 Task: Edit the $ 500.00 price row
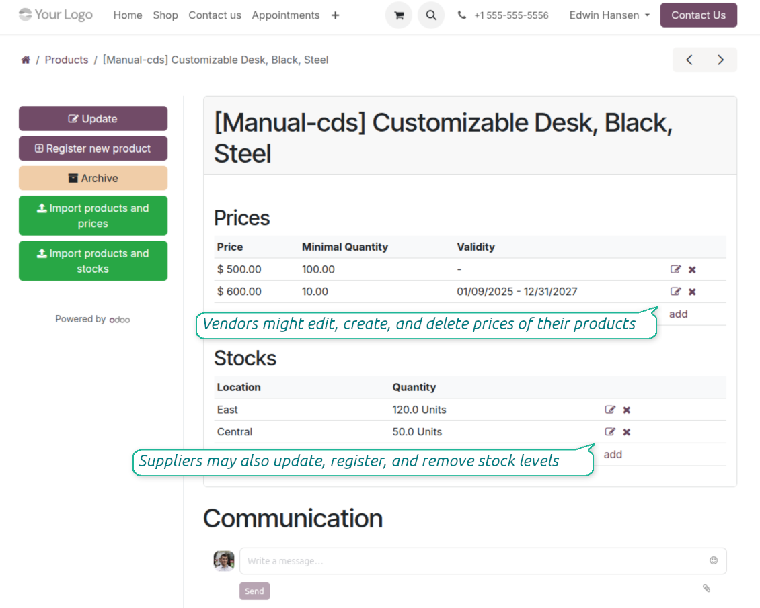click(675, 269)
